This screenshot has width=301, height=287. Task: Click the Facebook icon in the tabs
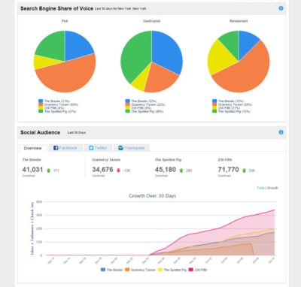(56, 148)
